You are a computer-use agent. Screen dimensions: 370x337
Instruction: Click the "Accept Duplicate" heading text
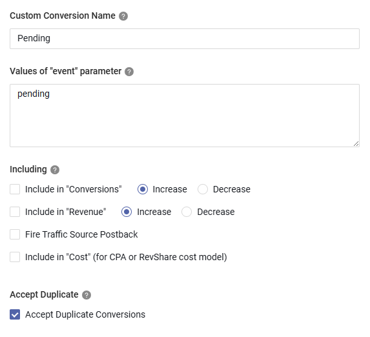pyautogui.click(x=44, y=295)
